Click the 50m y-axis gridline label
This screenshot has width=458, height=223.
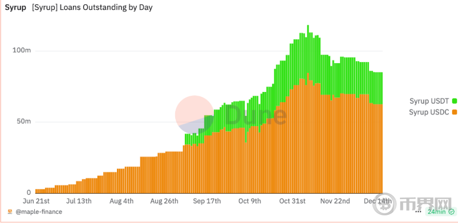pos(23,121)
